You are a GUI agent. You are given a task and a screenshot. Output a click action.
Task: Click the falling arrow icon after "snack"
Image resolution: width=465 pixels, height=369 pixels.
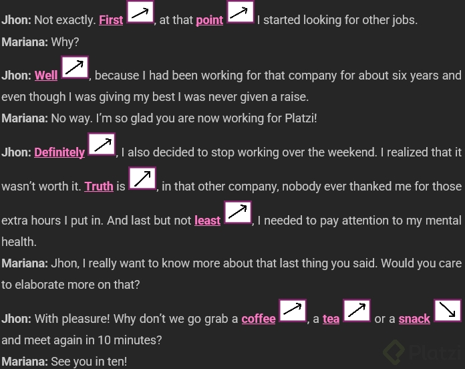click(x=447, y=312)
